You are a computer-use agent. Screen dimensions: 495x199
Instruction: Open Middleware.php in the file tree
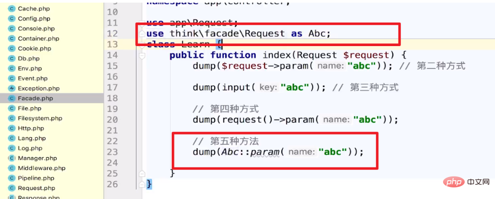pos(42,168)
